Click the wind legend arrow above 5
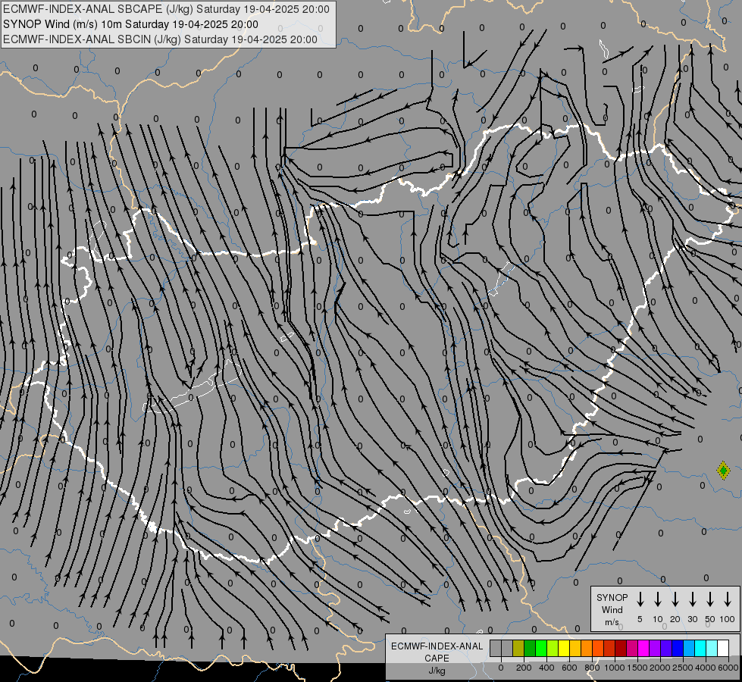 tap(640, 599)
